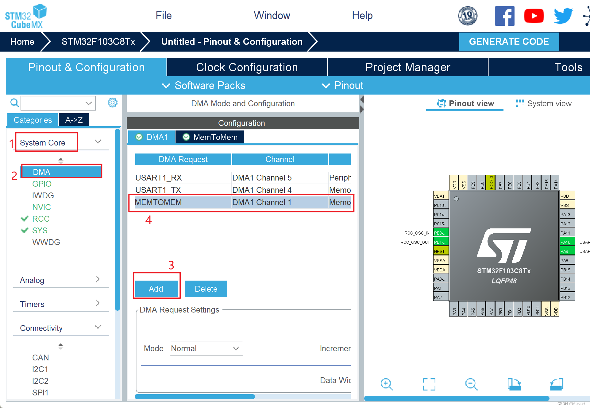Switch to Project Manager tab

tap(408, 67)
